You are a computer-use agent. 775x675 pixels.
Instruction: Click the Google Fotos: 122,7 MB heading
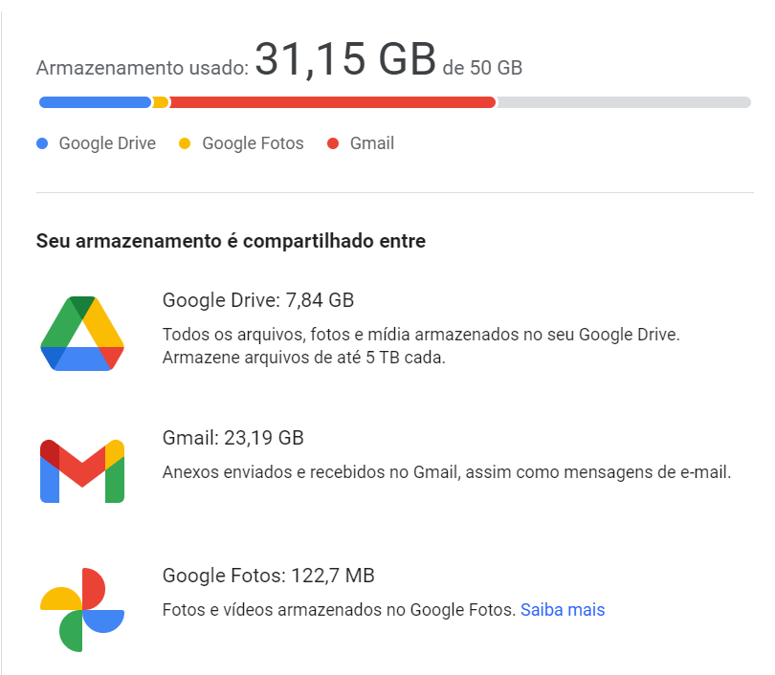point(269,576)
